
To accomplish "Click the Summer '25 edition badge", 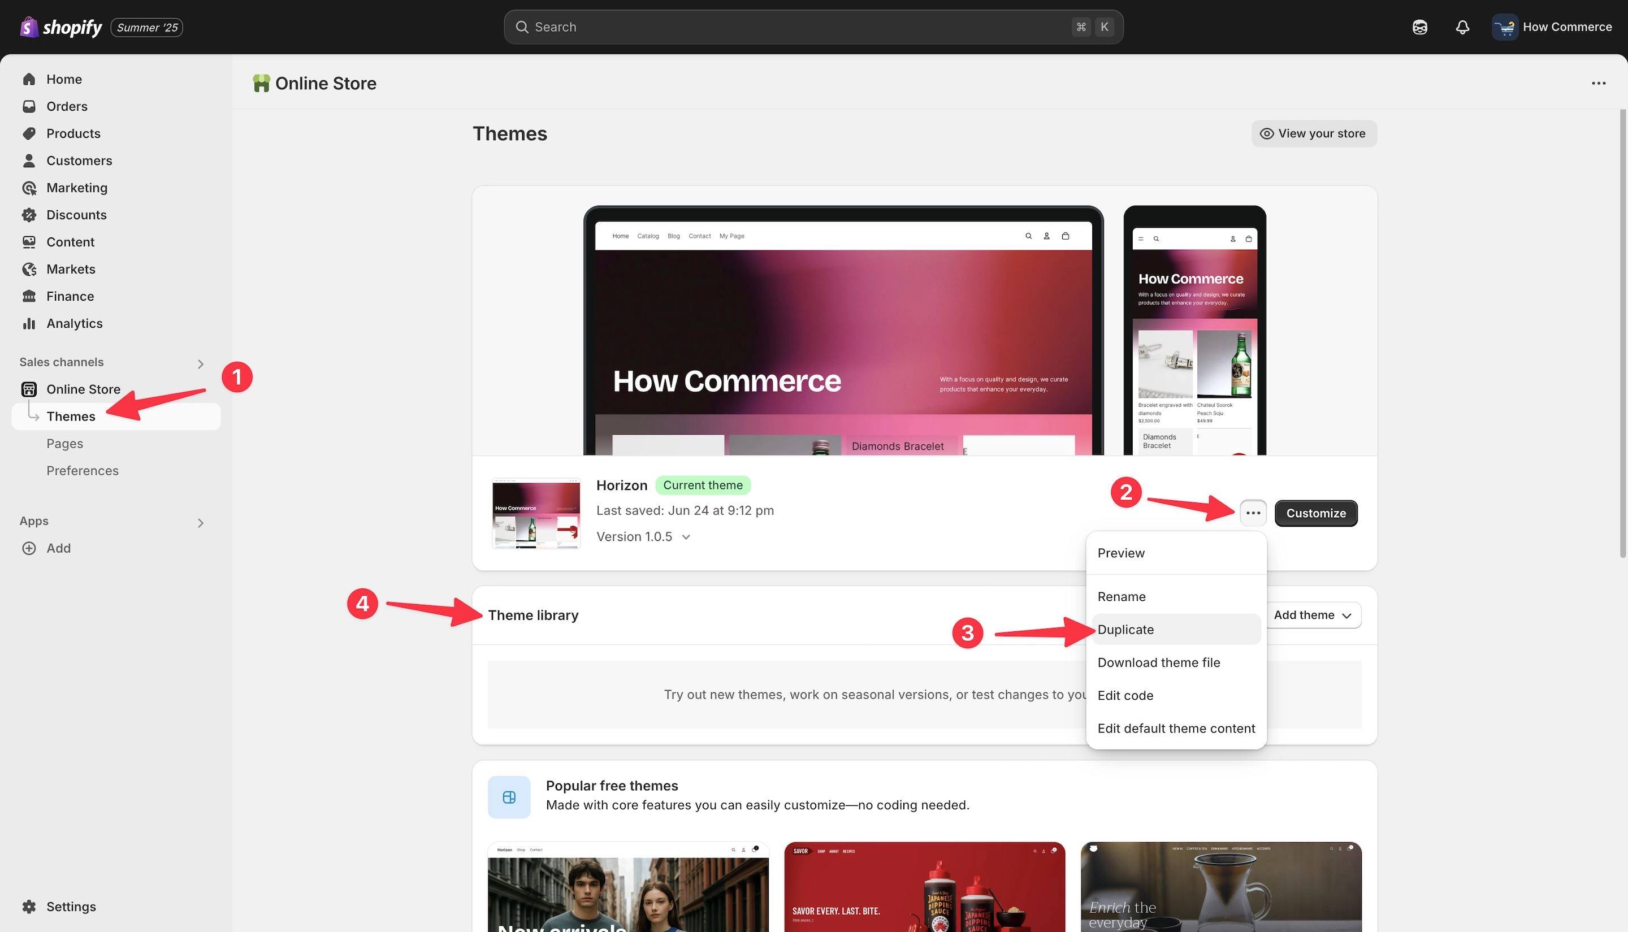I will coord(146,27).
